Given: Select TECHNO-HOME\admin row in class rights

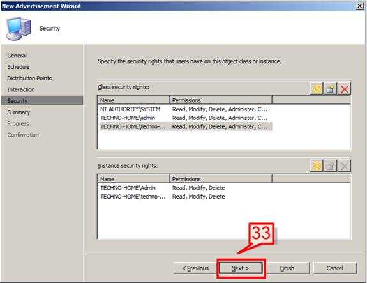Looking at the screenshot, I should 186,118.
